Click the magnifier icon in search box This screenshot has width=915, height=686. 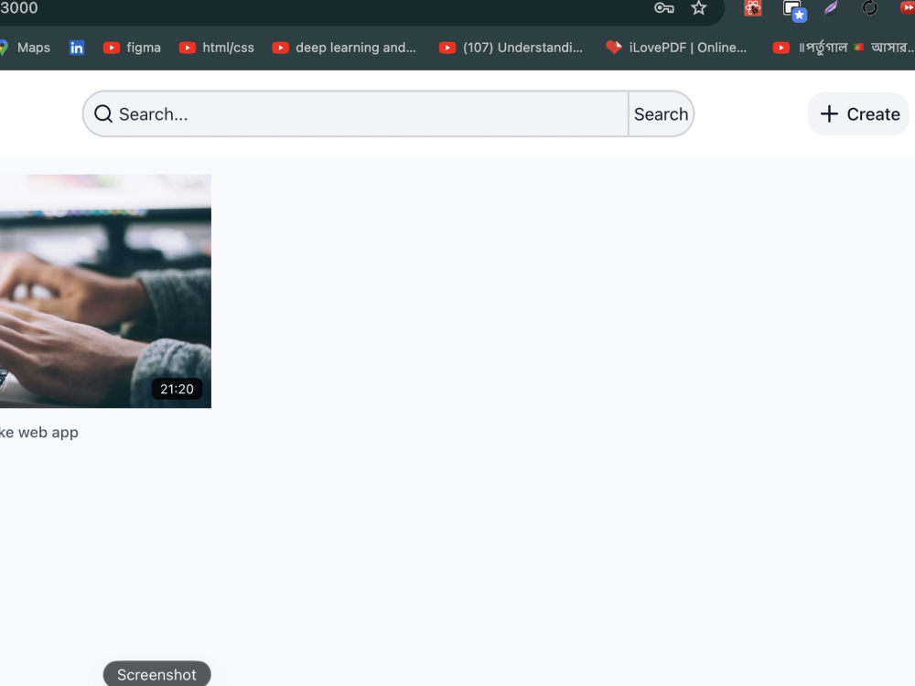(x=103, y=113)
